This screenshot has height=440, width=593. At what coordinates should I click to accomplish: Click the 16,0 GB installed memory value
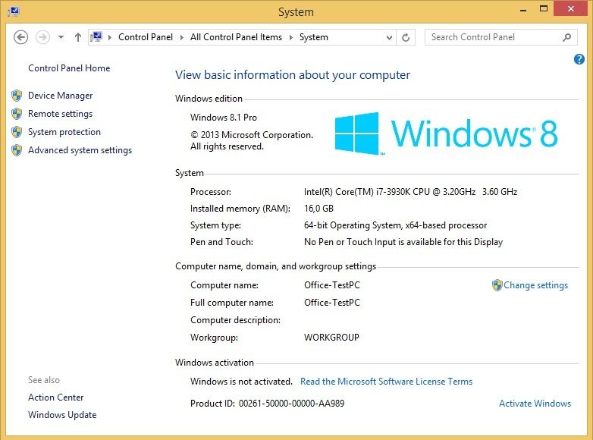(318, 209)
